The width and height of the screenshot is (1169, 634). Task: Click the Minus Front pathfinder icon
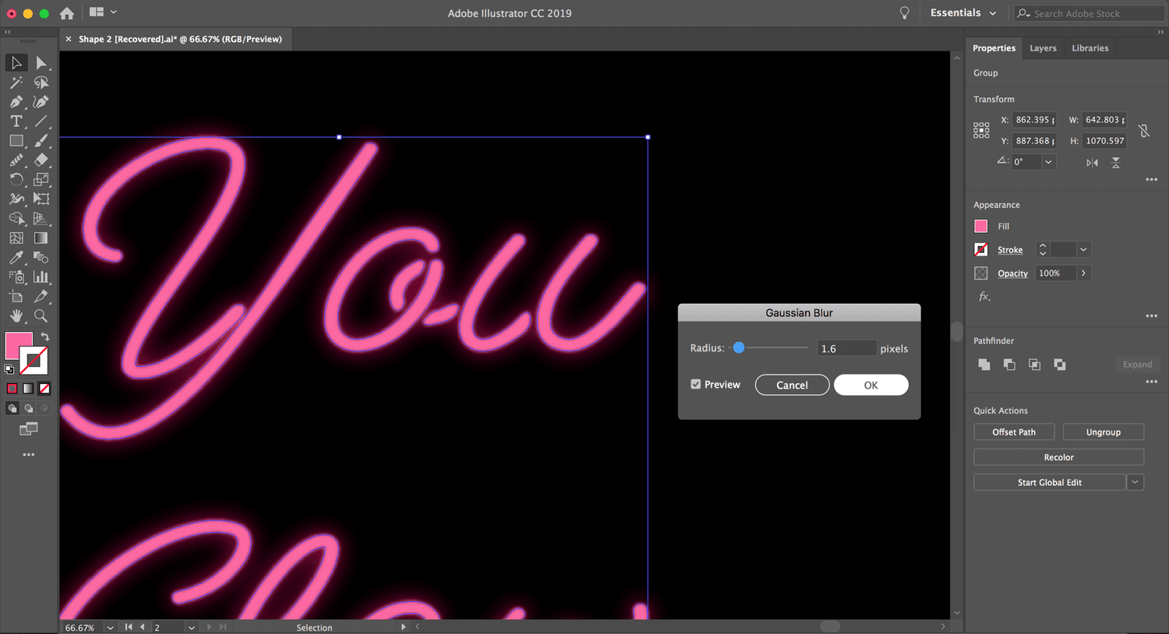point(1008,364)
